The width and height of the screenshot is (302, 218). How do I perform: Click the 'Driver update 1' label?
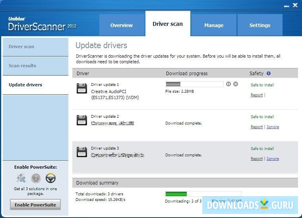click(x=105, y=85)
